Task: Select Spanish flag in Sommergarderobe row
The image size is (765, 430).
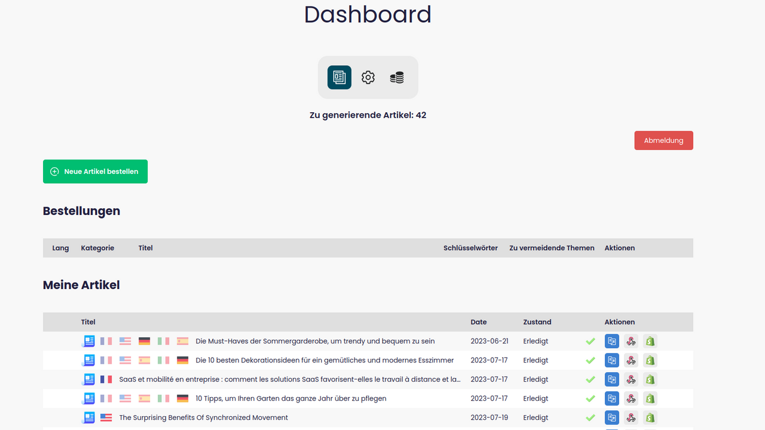Action: [x=182, y=341]
